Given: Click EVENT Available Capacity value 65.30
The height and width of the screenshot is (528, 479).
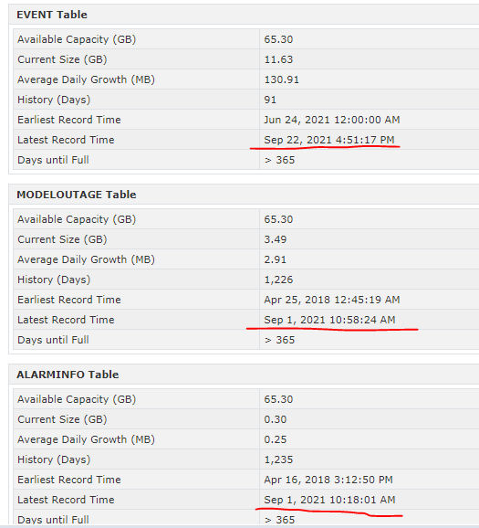Looking at the screenshot, I should click(x=278, y=39).
